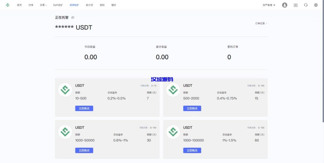The width and height of the screenshot is (324, 163).
Task: Click the globe language icon
Action: 316,5
